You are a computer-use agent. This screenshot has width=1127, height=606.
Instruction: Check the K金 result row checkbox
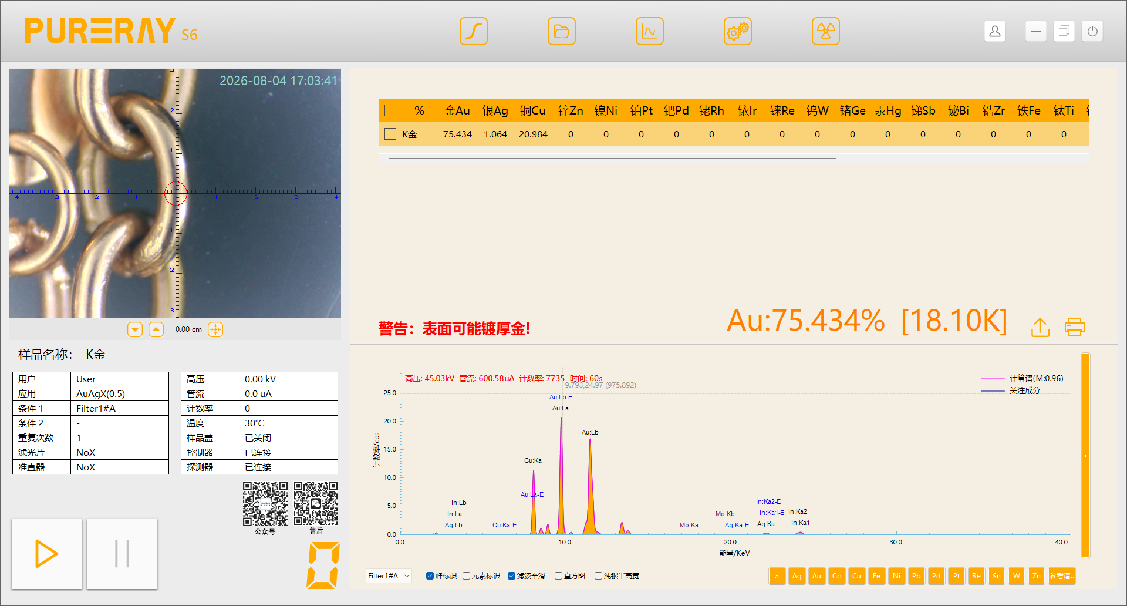click(390, 134)
